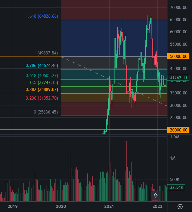Click the 60000.00 price scale label
This screenshot has width=192, height=212.
click(x=179, y=32)
